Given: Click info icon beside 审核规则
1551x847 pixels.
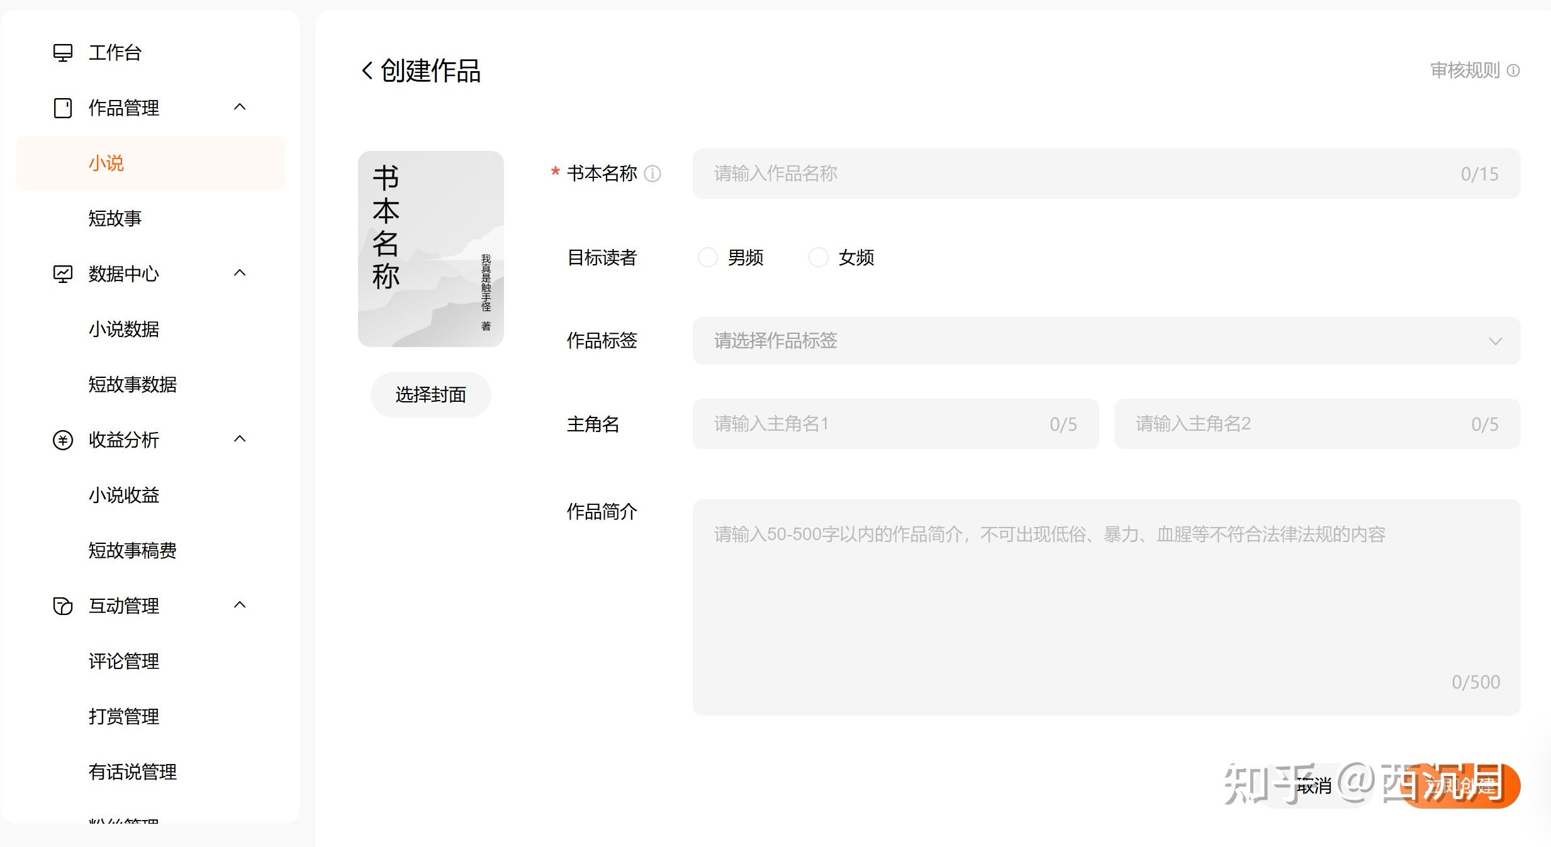Looking at the screenshot, I should pyautogui.click(x=1514, y=70).
